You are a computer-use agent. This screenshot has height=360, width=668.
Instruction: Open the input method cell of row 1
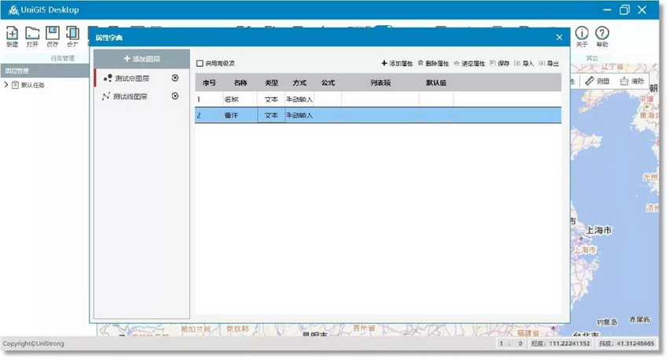299,100
